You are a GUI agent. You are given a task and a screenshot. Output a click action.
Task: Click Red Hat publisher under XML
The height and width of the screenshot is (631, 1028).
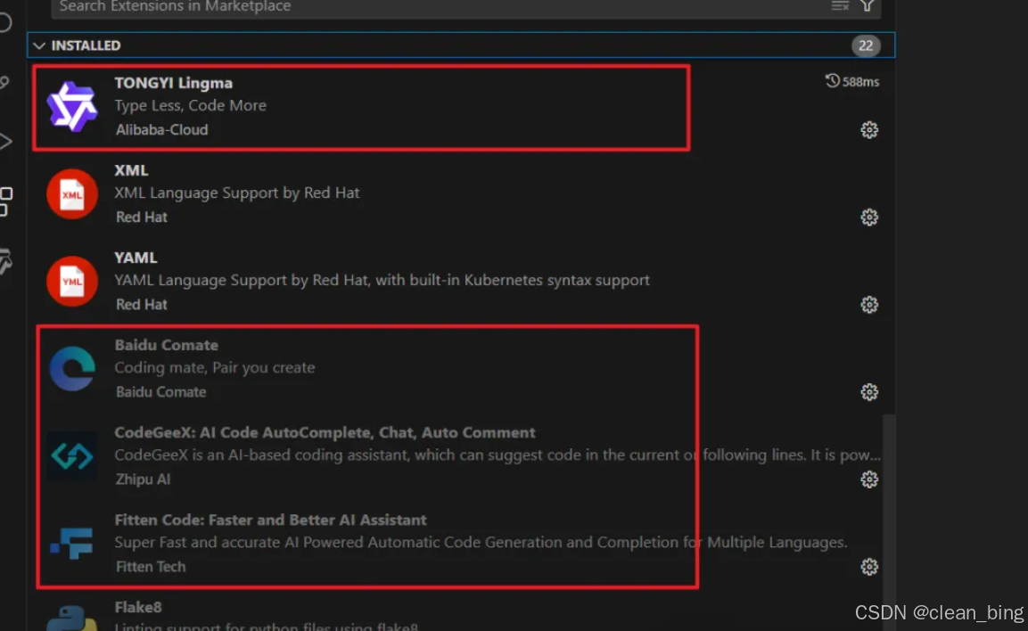(142, 217)
